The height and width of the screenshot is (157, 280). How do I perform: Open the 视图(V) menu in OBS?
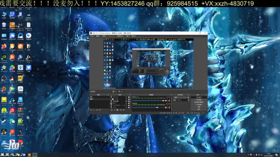[x=104, y=36]
